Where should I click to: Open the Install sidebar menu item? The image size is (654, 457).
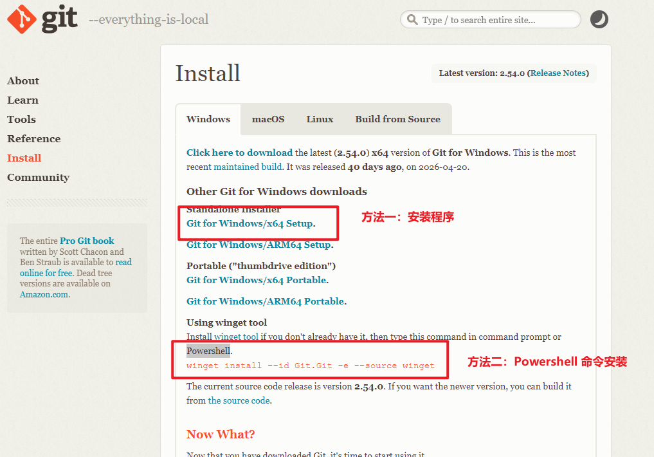[x=24, y=158]
